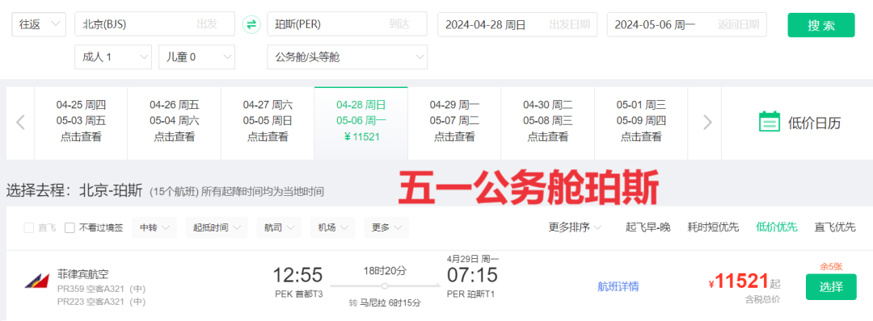
Task: Click the 12:55 departure time
Action: click(x=297, y=276)
